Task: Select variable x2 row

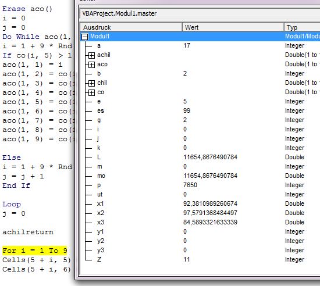Action: (200, 213)
